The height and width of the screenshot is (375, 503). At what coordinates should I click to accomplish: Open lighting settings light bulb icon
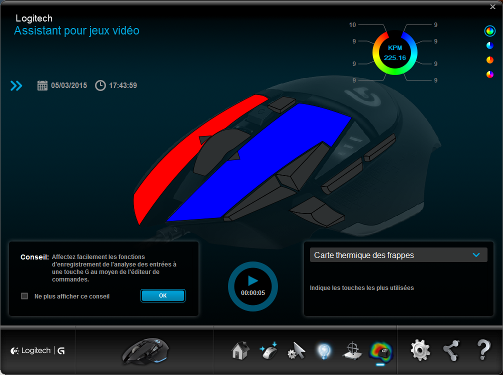click(324, 351)
